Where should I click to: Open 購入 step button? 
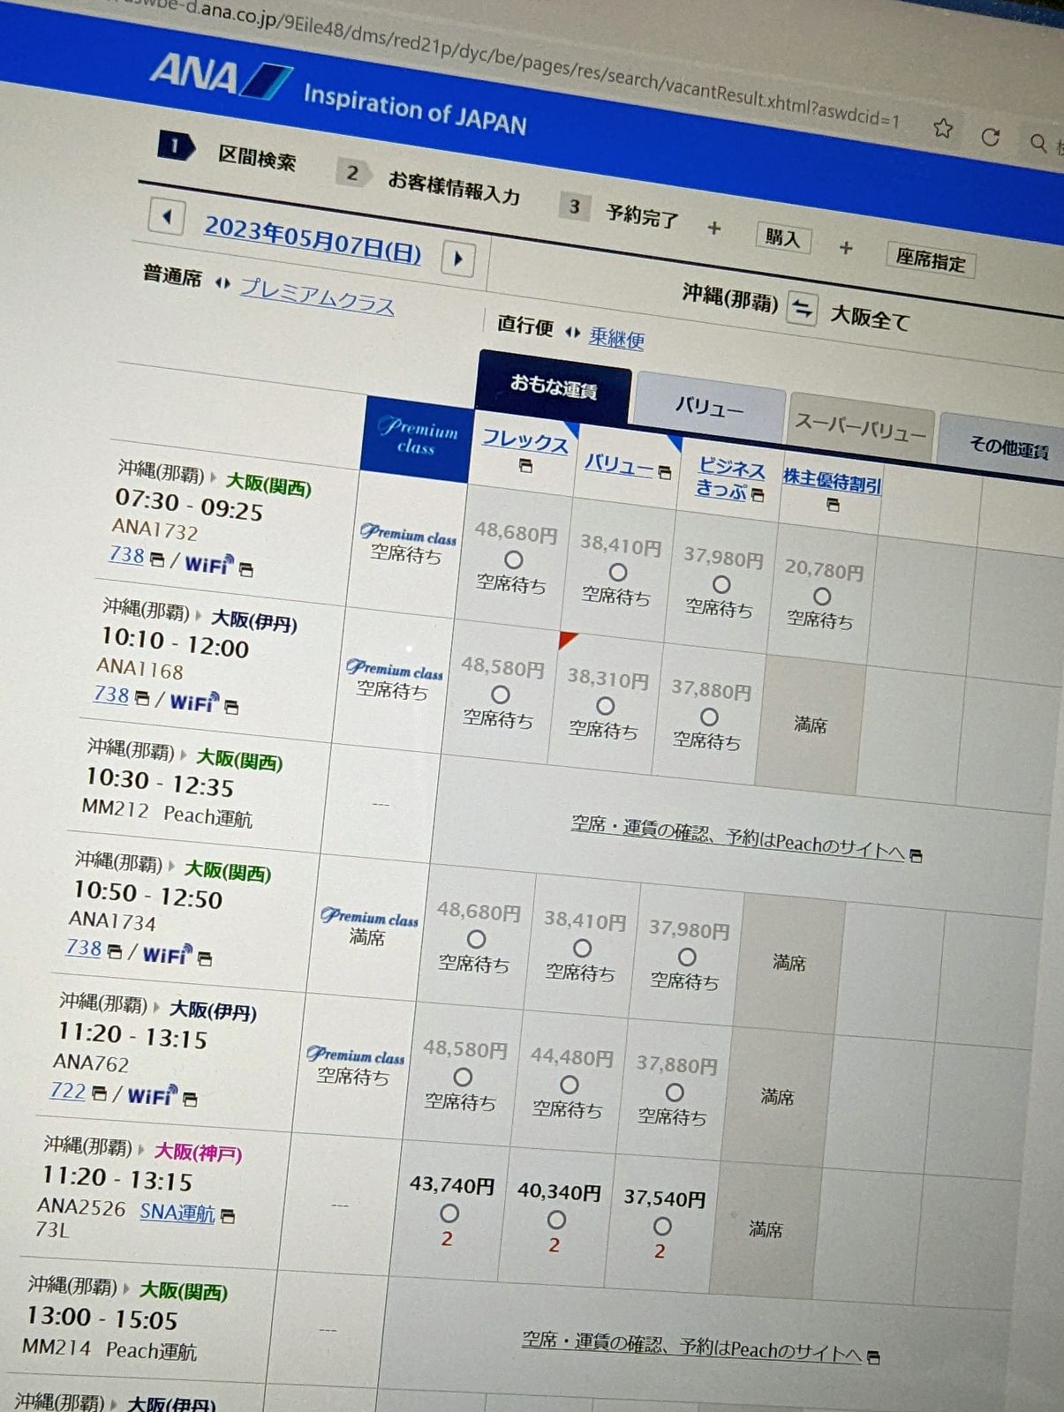pos(783,237)
